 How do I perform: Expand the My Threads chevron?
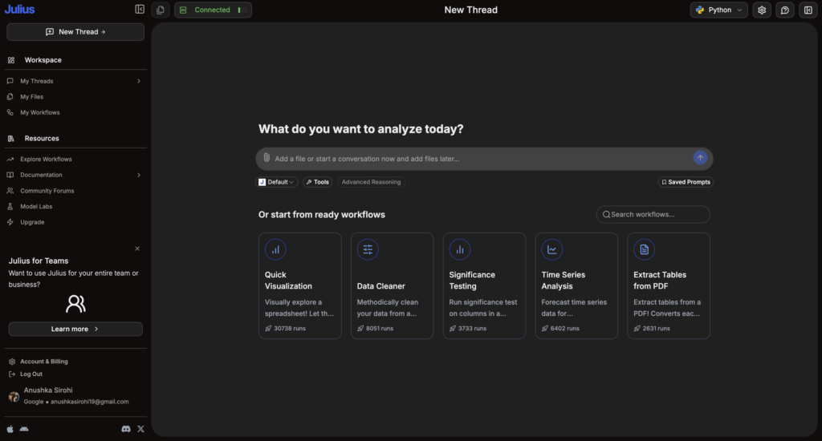coord(139,81)
